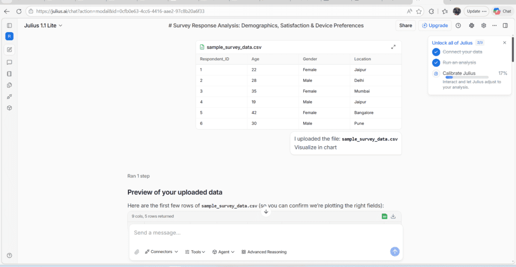The height and width of the screenshot is (267, 516).
Task: Expand the Connectors dropdown
Action: click(161, 252)
